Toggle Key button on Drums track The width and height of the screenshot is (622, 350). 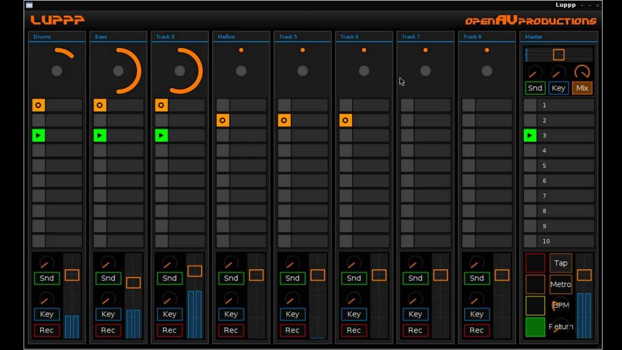tap(47, 314)
